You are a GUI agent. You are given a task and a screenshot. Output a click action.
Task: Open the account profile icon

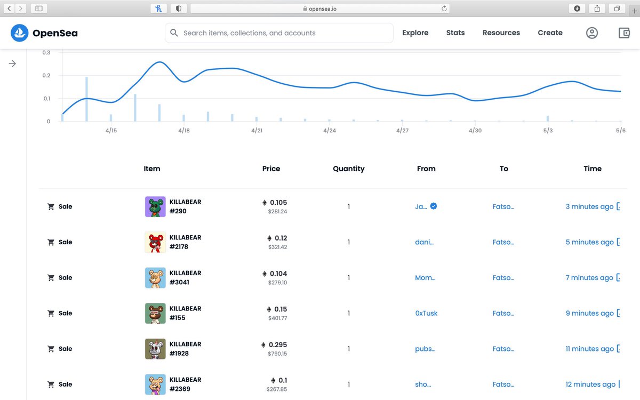[592, 33]
